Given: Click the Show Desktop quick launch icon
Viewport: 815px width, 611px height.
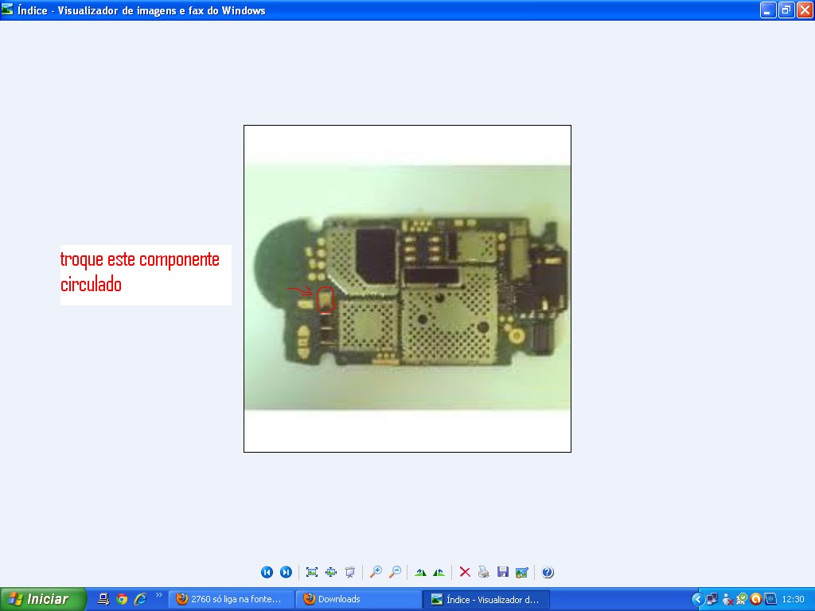Looking at the screenshot, I should (x=103, y=599).
